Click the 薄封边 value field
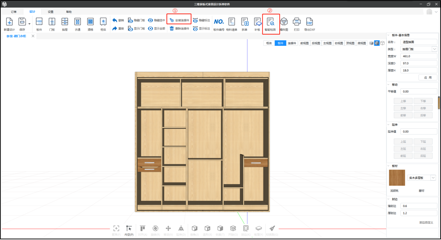 (419, 206)
